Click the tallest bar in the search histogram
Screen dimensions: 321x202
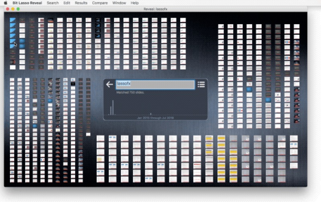click(x=112, y=107)
